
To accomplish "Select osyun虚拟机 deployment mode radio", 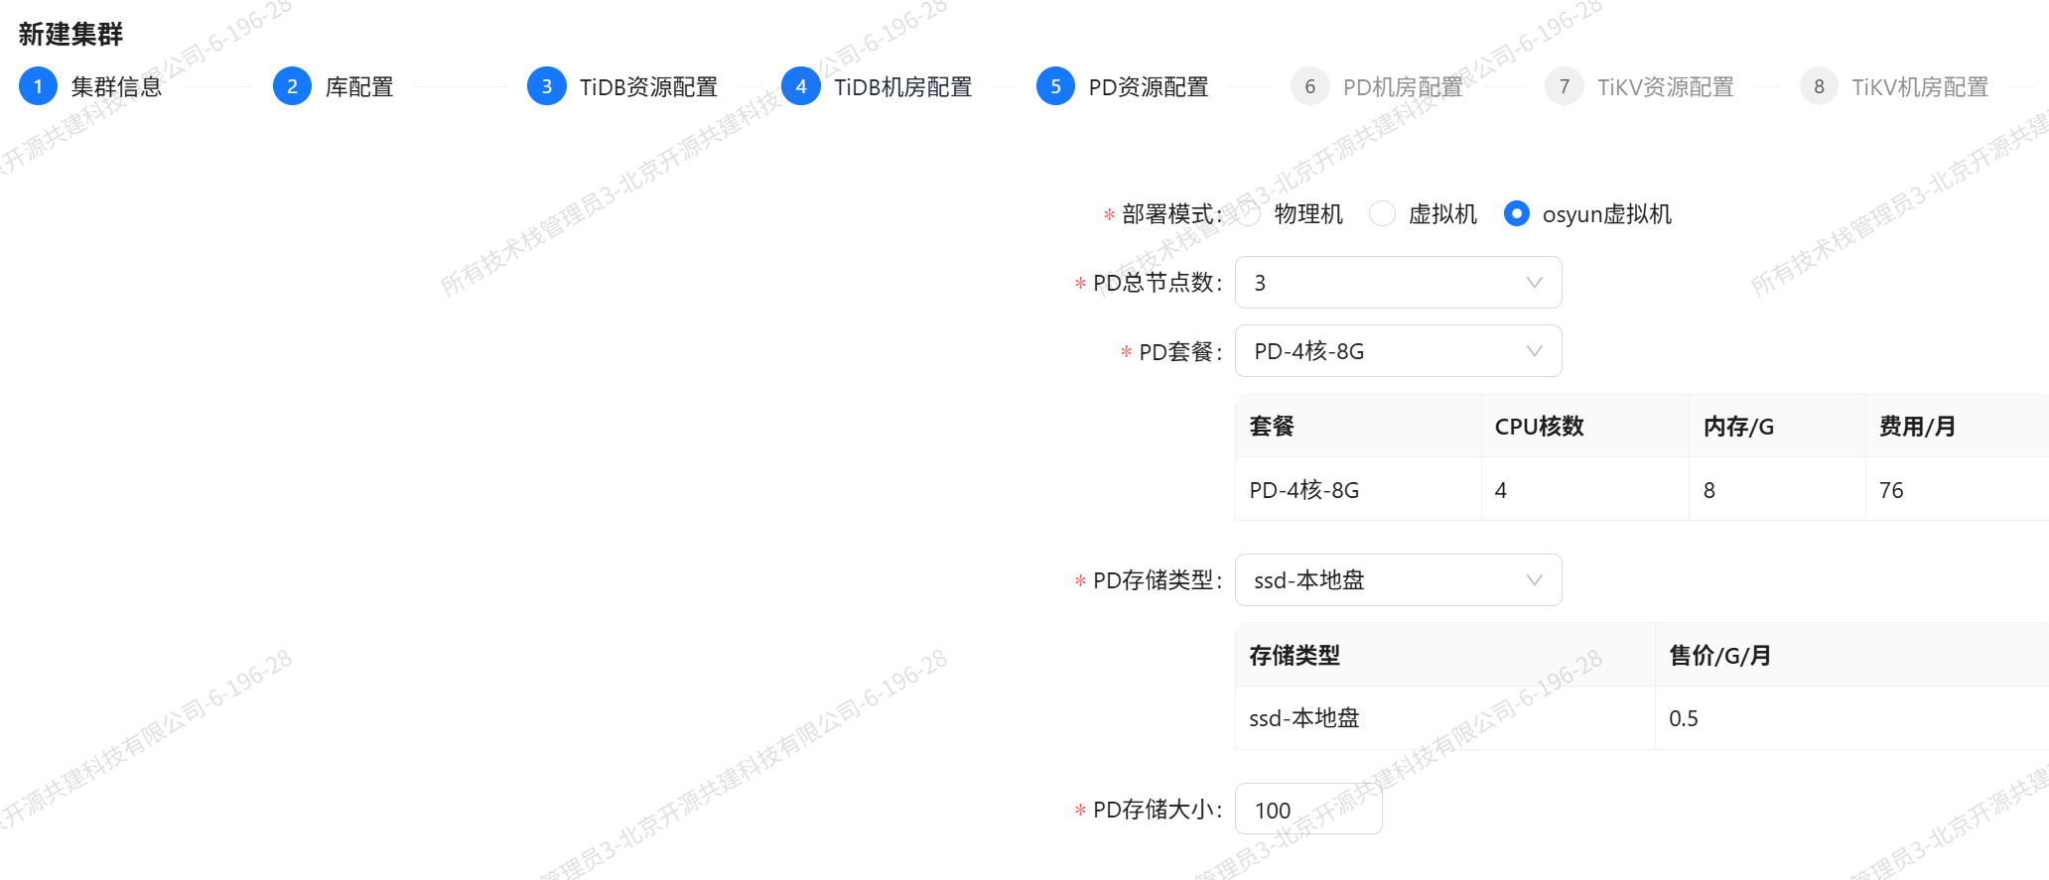I will tap(1516, 214).
